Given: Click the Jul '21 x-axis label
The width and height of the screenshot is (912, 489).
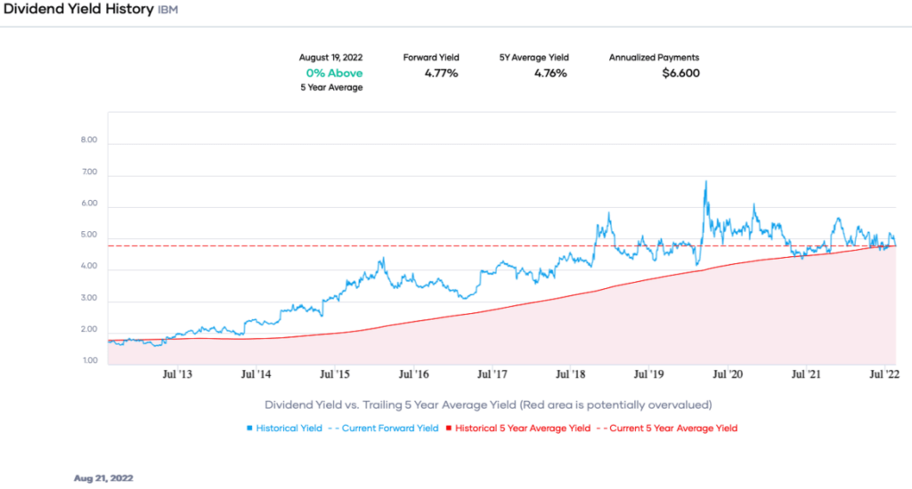Looking at the screenshot, I should pos(806,374).
